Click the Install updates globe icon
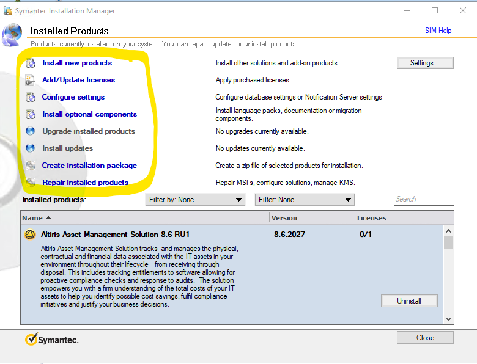Image resolution: width=477 pixels, height=364 pixels. click(x=30, y=148)
